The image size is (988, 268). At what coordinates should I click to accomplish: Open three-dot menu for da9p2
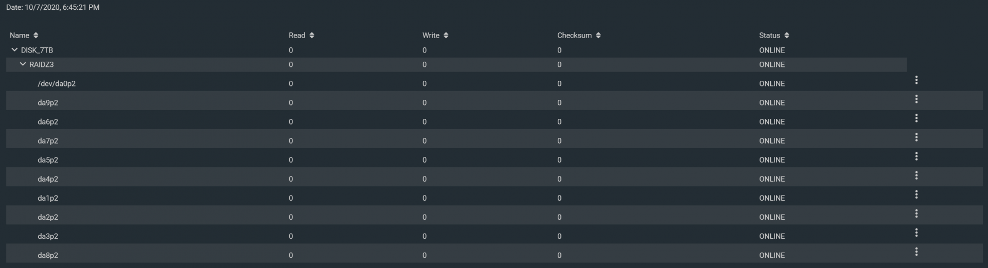pos(916,99)
